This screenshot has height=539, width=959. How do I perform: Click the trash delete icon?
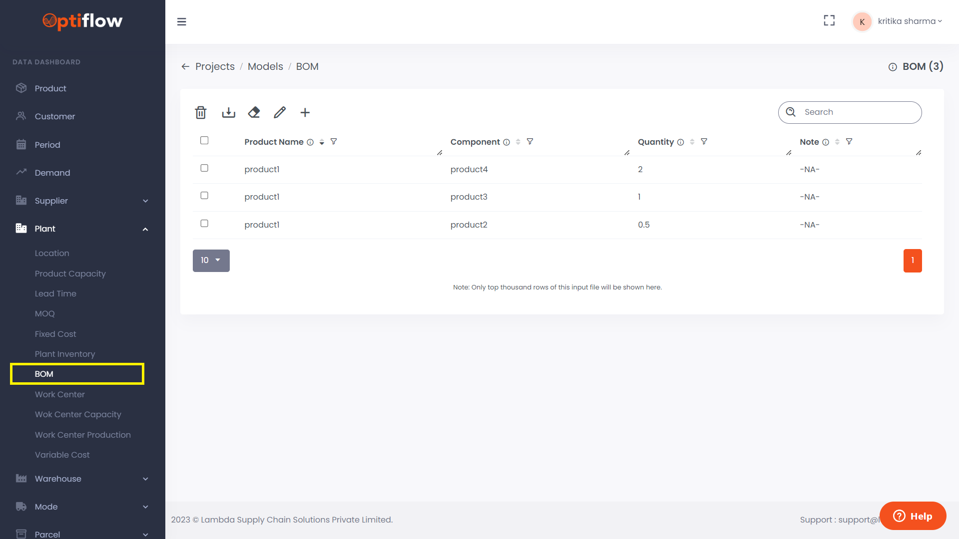pyautogui.click(x=201, y=113)
